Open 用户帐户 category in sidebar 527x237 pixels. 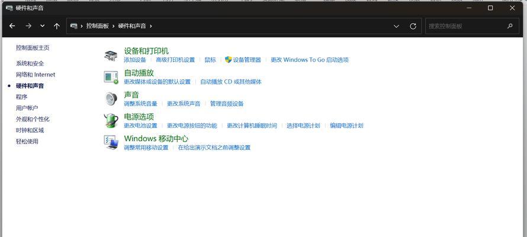pyautogui.click(x=27, y=108)
